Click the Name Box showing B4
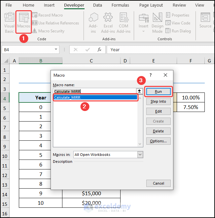The image size is (215, 218). [x=28, y=50]
